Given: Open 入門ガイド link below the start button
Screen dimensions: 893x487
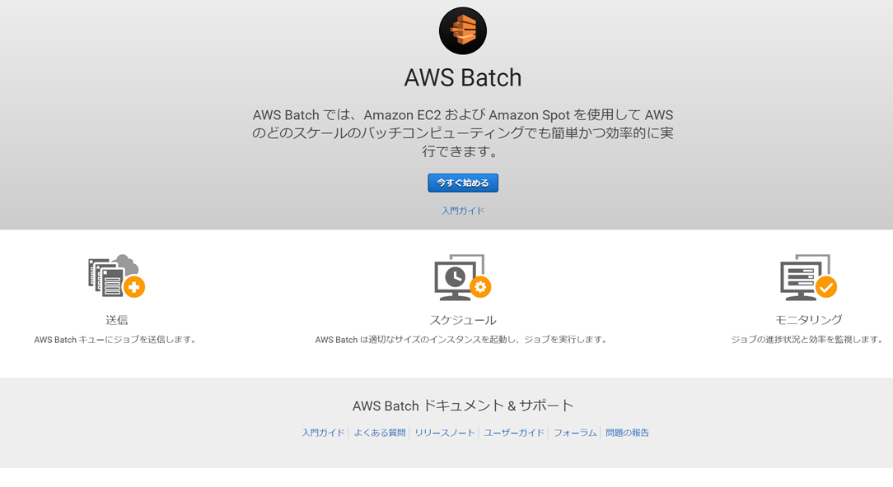Looking at the screenshot, I should 462,211.
